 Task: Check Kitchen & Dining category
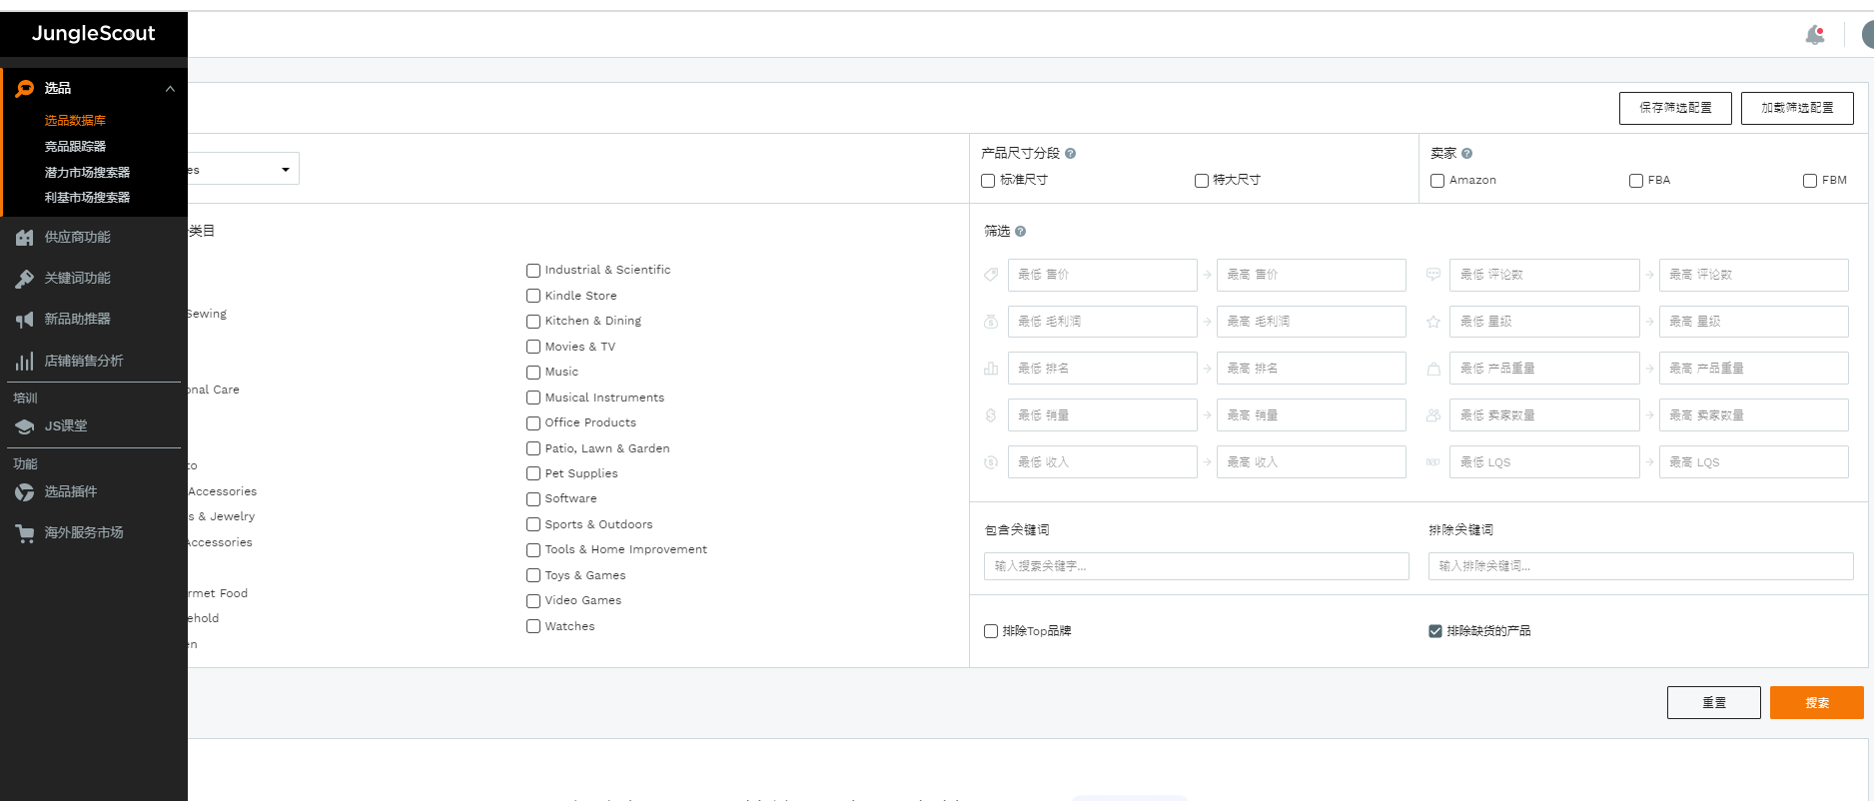pos(533,322)
